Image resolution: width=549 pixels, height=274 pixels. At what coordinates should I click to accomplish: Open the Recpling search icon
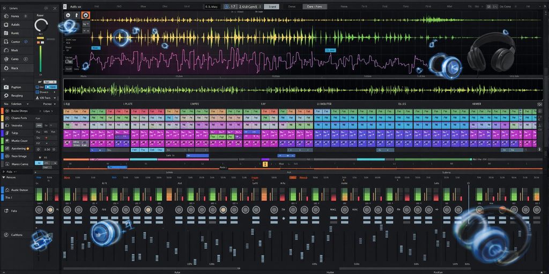(5, 95)
